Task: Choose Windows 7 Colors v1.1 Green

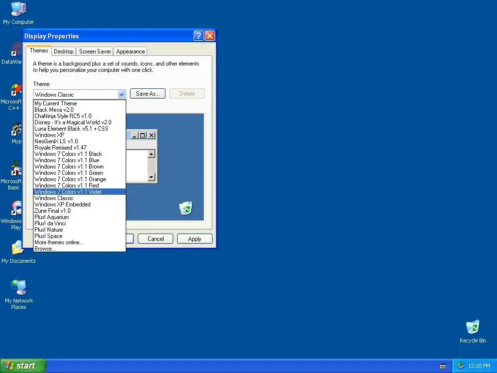Action: tap(80, 173)
